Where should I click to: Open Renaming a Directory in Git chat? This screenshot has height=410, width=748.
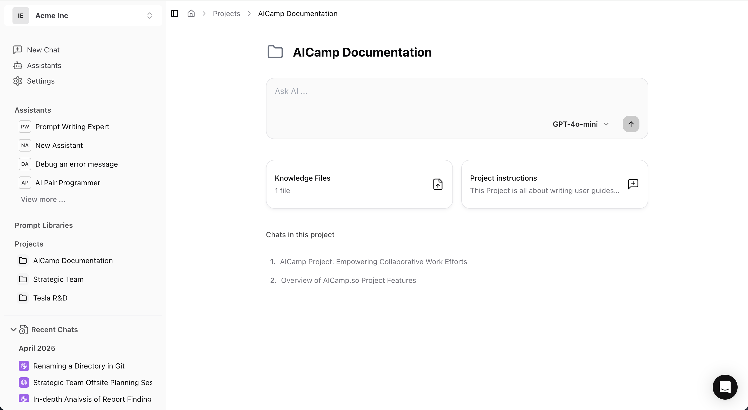[x=79, y=366]
